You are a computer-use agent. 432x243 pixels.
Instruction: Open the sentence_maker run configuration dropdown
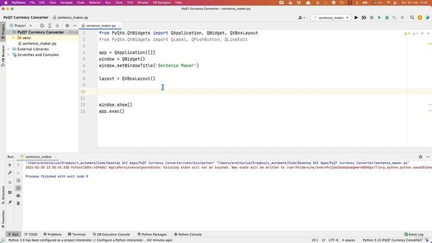tap(331, 18)
